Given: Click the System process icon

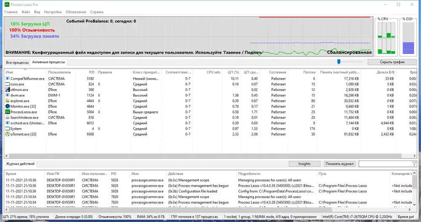Looking at the screenshot, I should [x=8, y=129].
